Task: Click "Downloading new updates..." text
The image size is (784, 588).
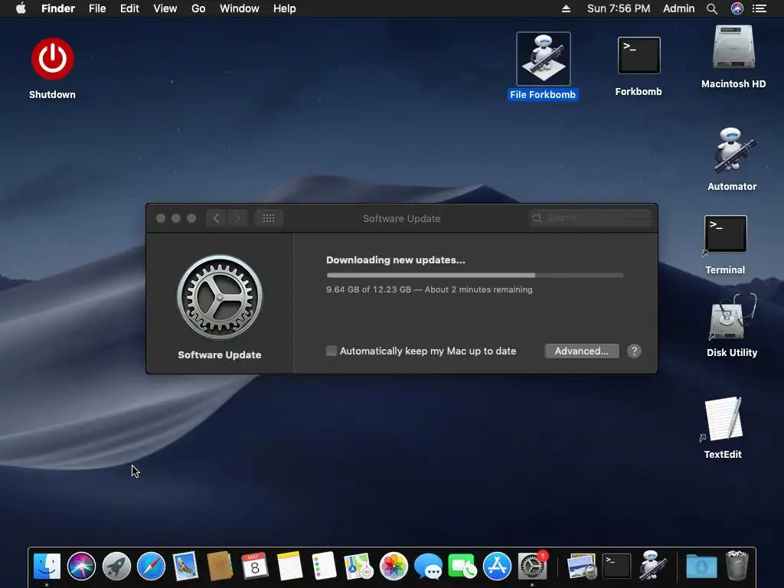Action: (x=396, y=260)
